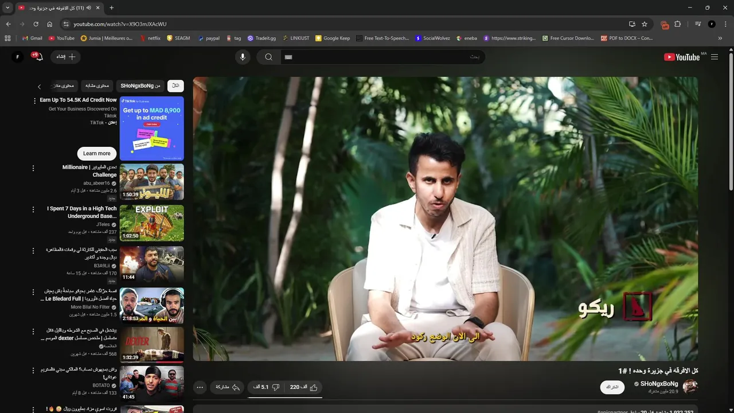Open the dexter recap video thumbnail
This screenshot has width=734, height=413.
(151, 345)
